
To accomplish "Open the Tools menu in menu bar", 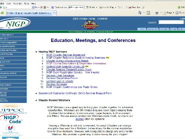I will coord(26,4).
